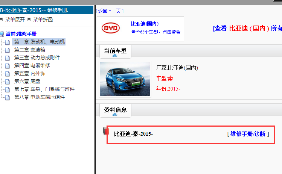Click the red 年份:2015- text
This screenshot has width=282, height=174.
point(168,89)
